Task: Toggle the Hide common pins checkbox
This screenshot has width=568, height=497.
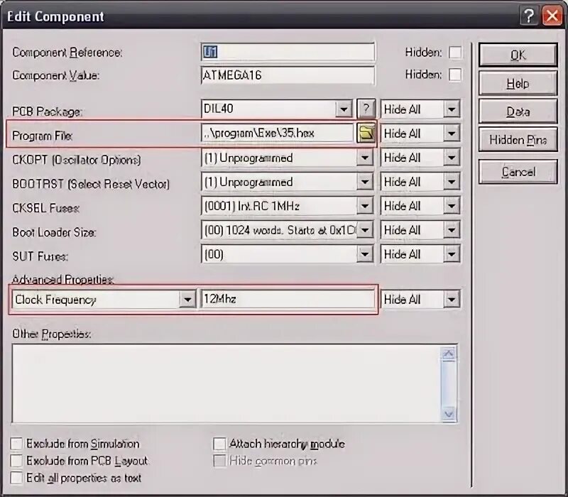Action: [219, 460]
